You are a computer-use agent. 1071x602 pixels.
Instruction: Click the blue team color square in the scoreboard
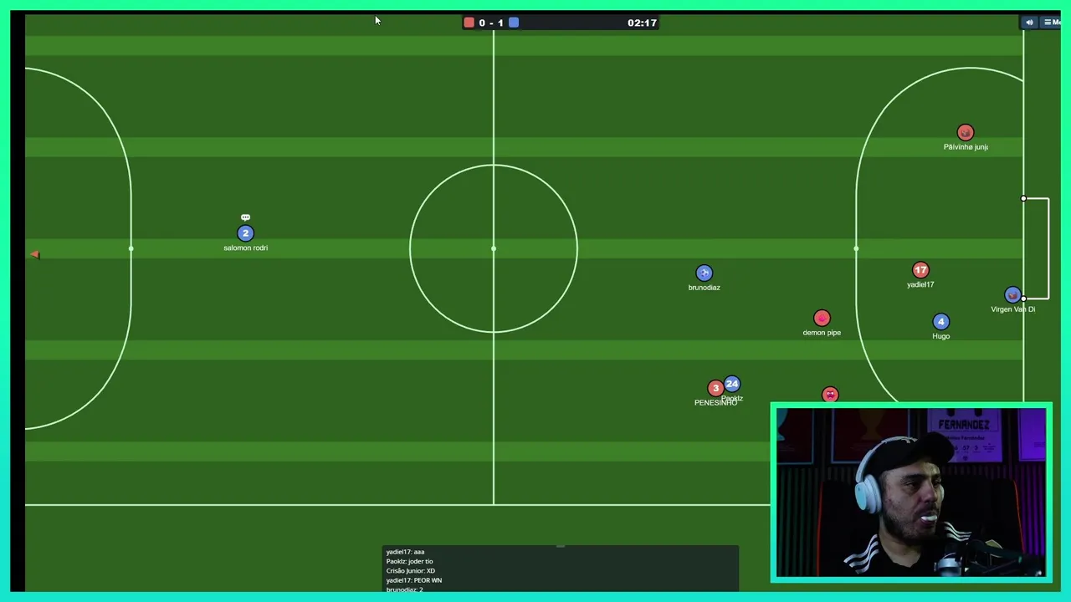coord(514,23)
